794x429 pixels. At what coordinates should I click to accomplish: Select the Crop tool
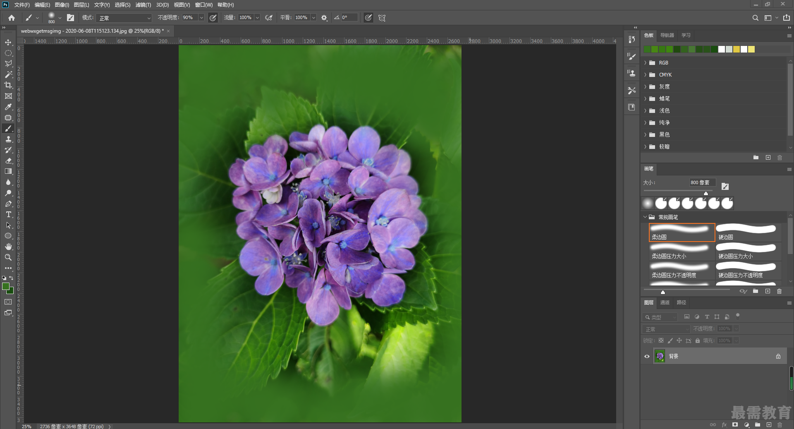8,85
